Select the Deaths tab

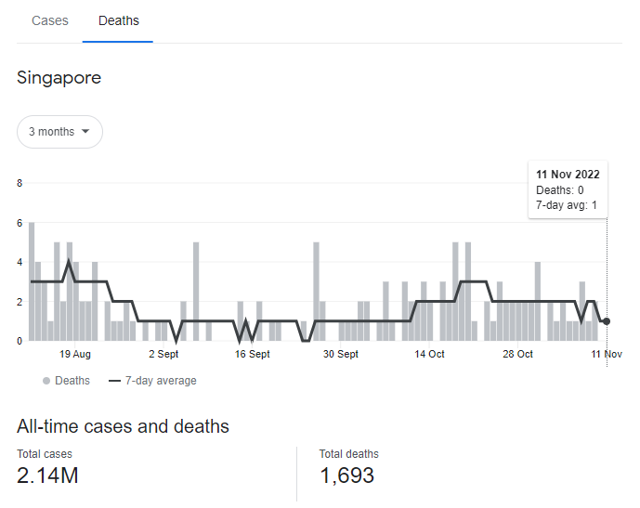pos(119,20)
